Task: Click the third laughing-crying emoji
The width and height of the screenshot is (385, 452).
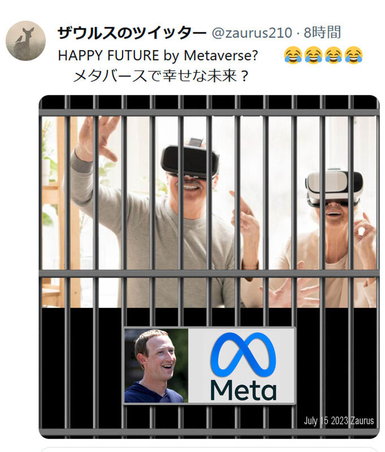Action: [334, 55]
